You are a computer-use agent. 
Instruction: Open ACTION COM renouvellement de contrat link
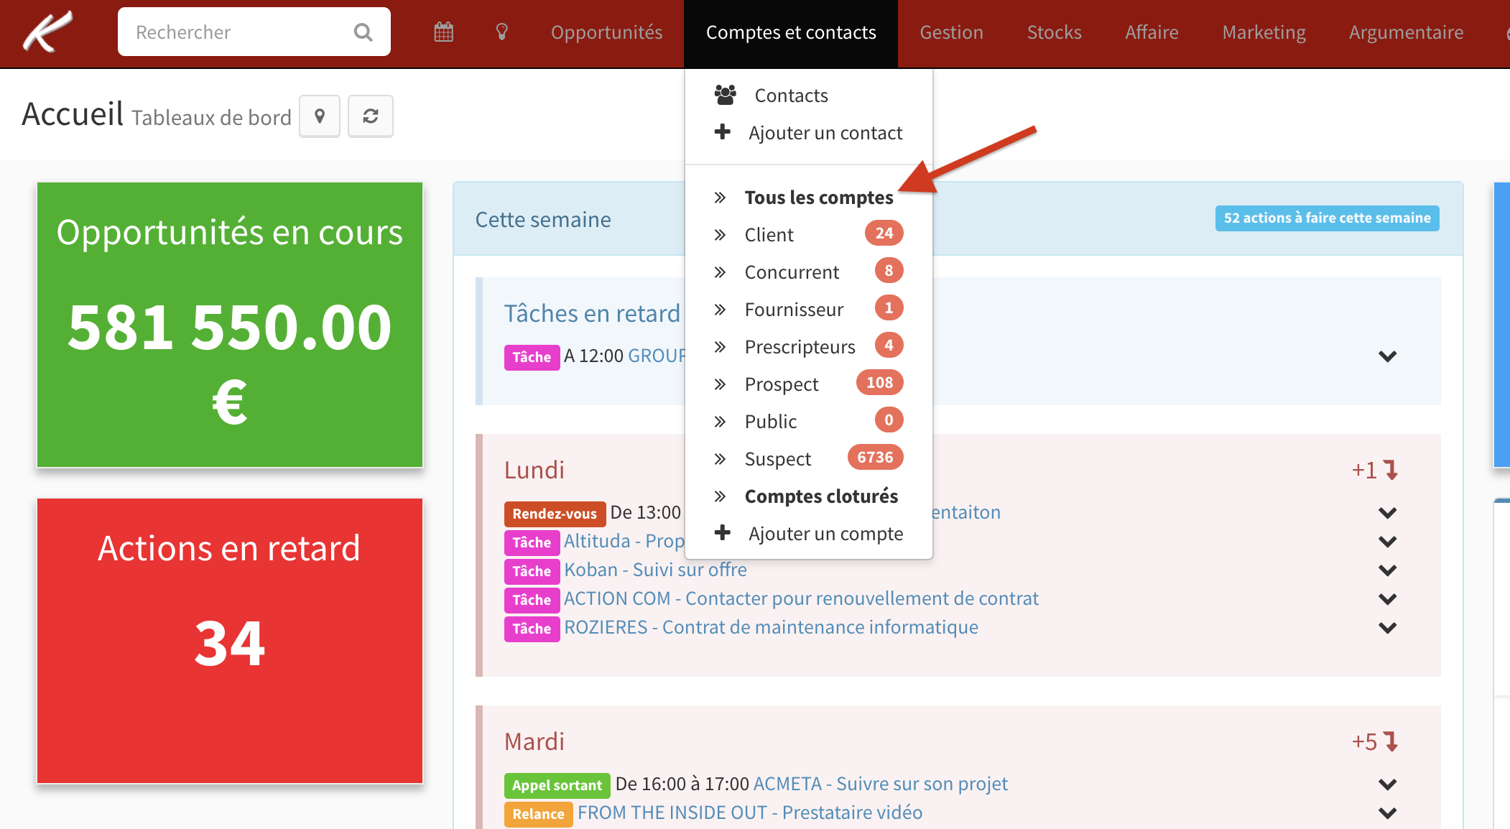[800, 598]
